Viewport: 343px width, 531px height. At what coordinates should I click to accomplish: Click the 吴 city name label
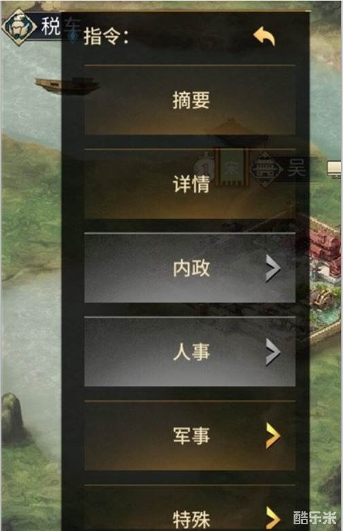296,168
